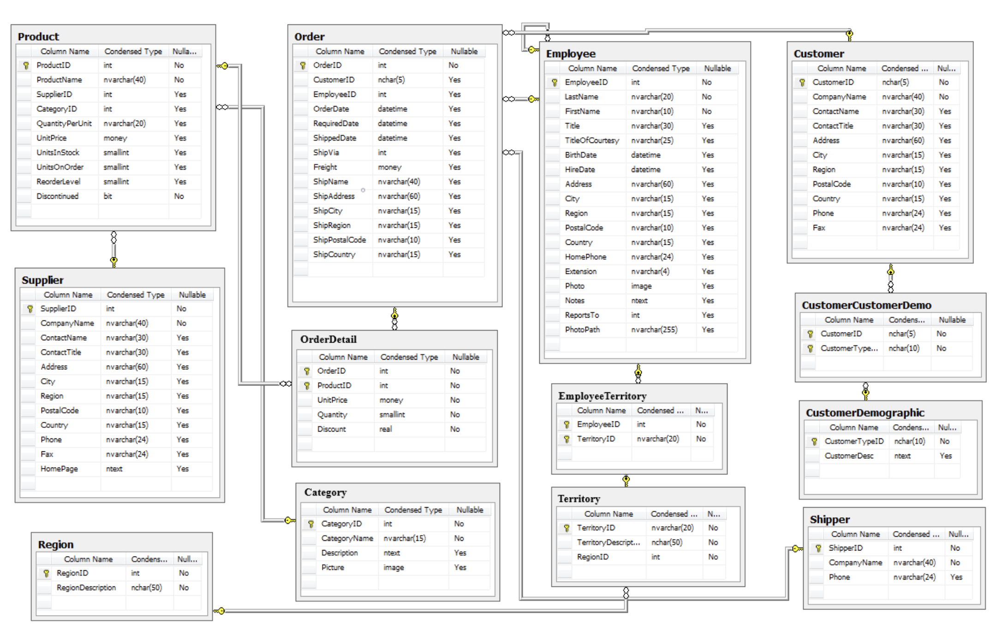Select the Freight row in Order table

(389, 167)
